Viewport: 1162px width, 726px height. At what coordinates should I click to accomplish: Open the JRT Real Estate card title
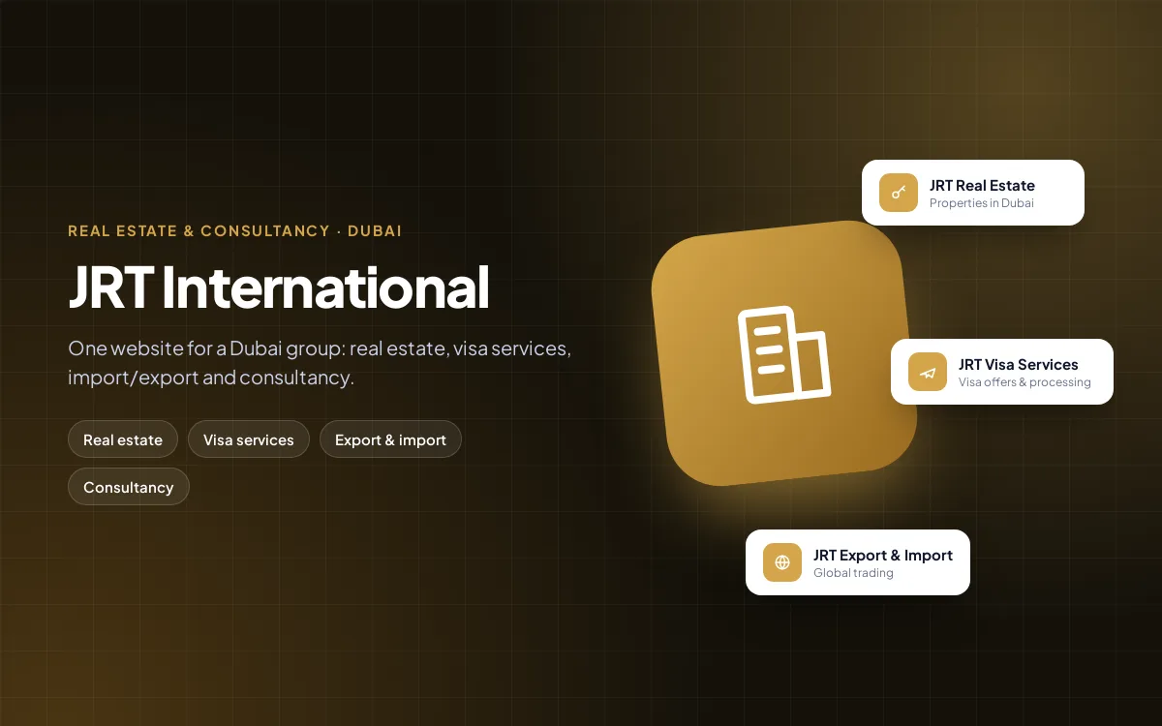point(982,185)
